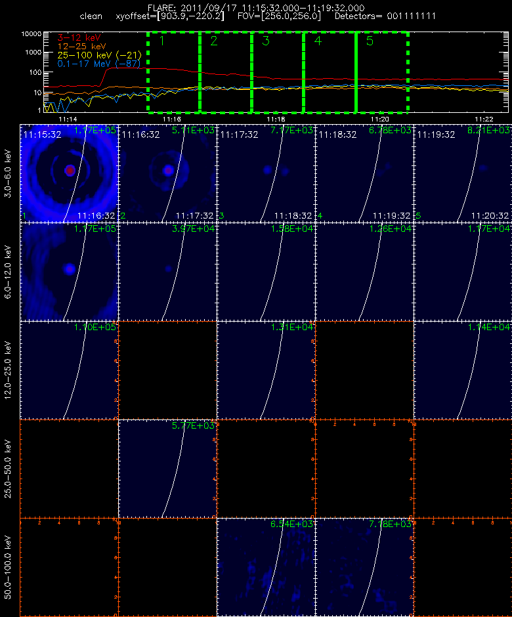512x617 pixels.
Task: Click interval number 1 in the light curve
Action: coord(161,41)
